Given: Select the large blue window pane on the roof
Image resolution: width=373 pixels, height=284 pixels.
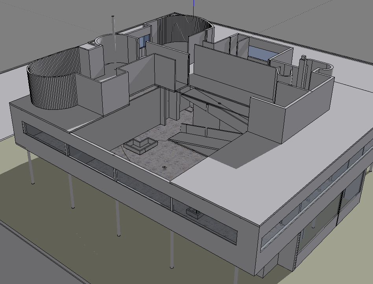Looking at the screenshot, I should pyautogui.click(x=262, y=54).
